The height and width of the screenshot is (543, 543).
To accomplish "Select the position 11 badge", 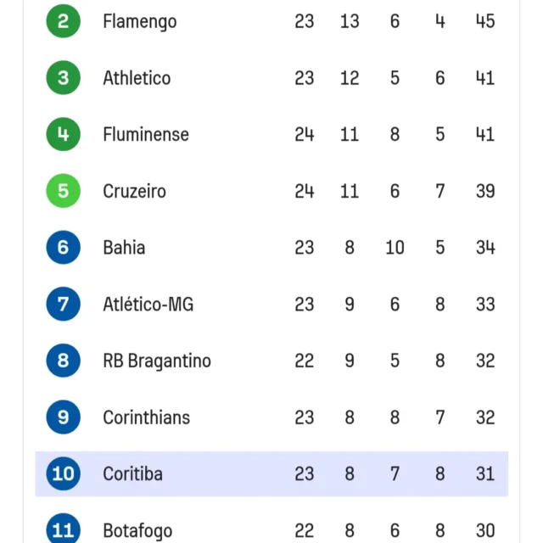I will pyautogui.click(x=63, y=529).
